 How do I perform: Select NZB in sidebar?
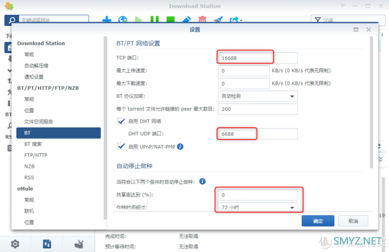[29, 166]
